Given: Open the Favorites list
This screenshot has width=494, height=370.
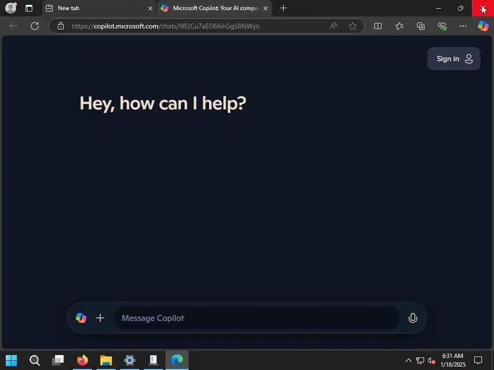Looking at the screenshot, I should click(x=399, y=26).
